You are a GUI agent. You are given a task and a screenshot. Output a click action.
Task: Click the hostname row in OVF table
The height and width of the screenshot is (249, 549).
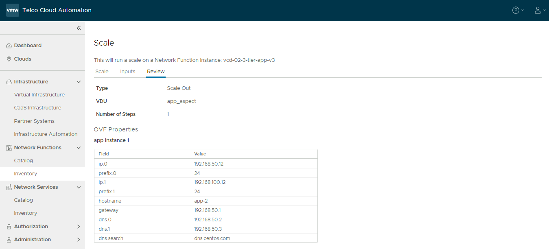(206, 201)
